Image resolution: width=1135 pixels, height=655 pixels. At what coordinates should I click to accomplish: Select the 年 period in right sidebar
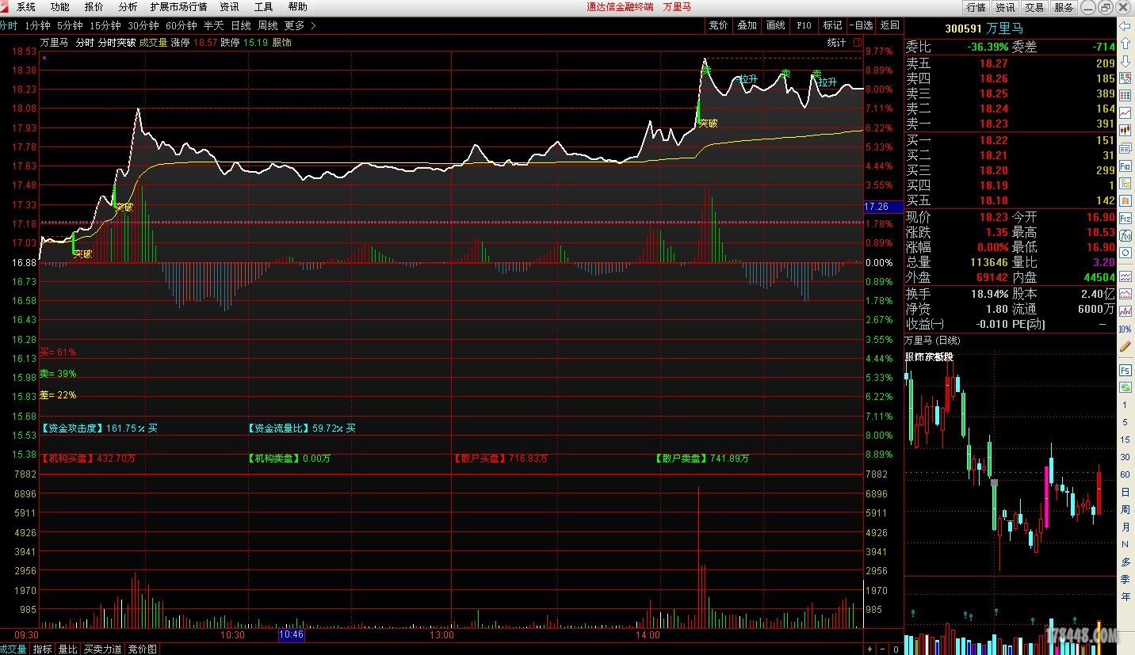click(x=1125, y=597)
